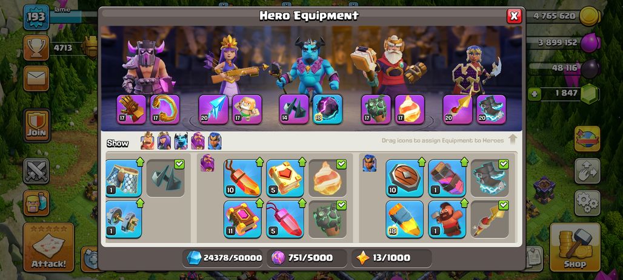Toggle the Minion Prince filter in Show row

tap(181, 141)
